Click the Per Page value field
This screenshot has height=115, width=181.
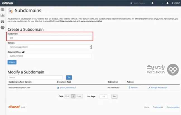click(x=104, y=97)
